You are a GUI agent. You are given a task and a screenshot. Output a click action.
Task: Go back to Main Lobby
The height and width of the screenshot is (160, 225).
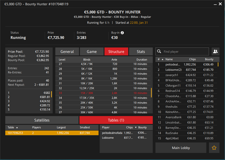pos(181,148)
